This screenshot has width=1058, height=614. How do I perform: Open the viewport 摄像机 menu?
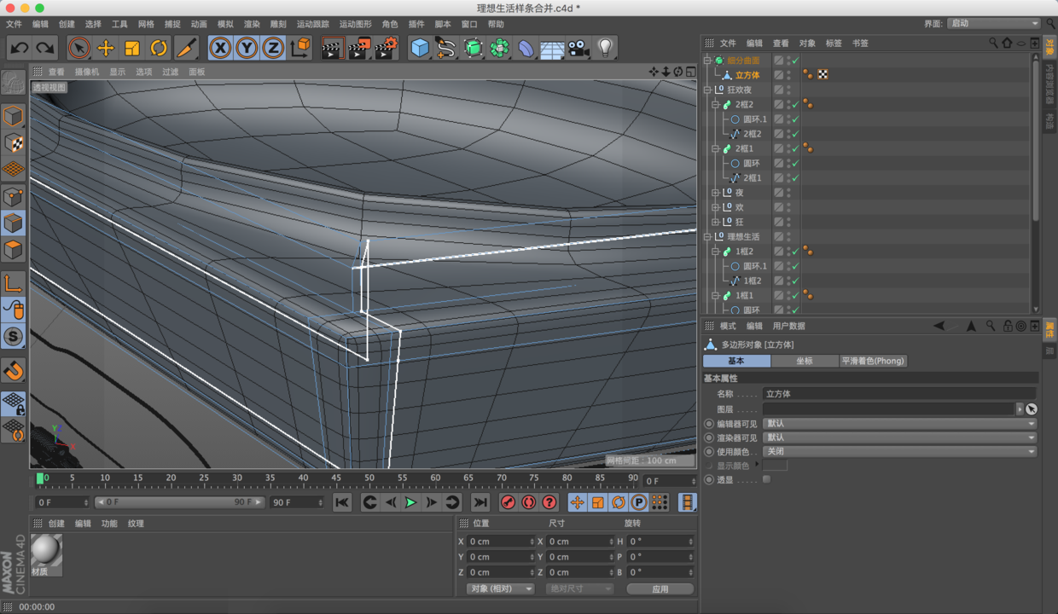87,72
